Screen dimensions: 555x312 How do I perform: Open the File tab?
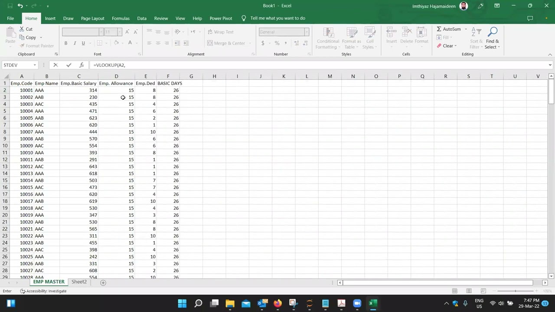[x=10, y=18]
